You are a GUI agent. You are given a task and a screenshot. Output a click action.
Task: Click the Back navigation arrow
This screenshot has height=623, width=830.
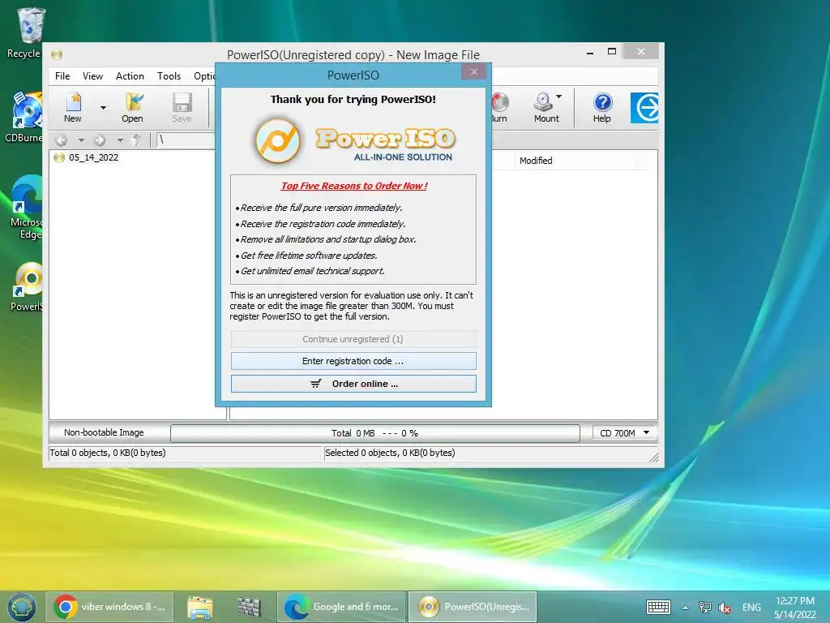click(x=62, y=140)
